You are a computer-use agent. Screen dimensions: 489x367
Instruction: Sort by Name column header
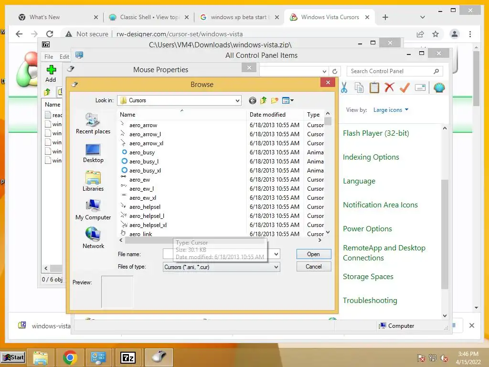pos(182,115)
